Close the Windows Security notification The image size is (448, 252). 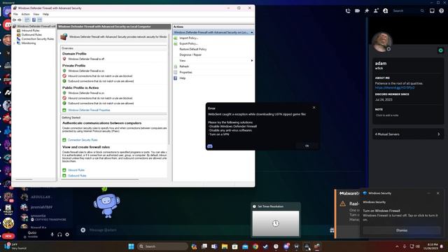pos(438,193)
